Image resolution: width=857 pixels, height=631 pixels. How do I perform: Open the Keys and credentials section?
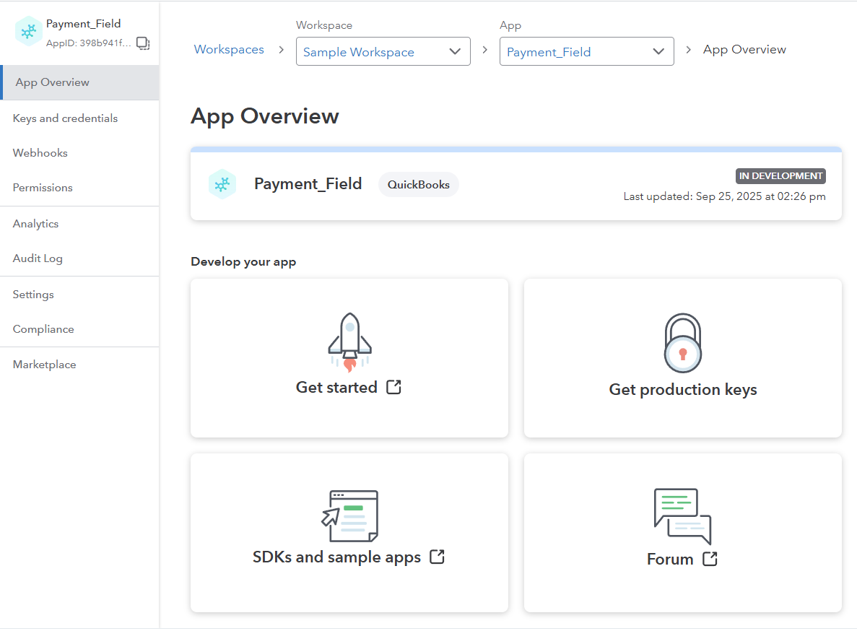click(x=65, y=118)
